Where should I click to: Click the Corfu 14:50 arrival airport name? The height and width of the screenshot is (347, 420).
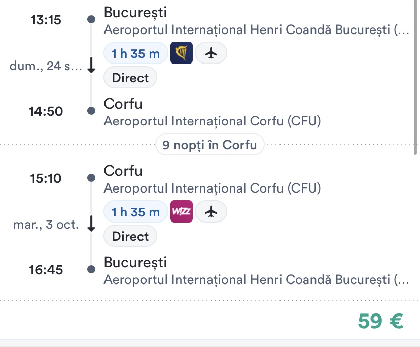pos(212,121)
